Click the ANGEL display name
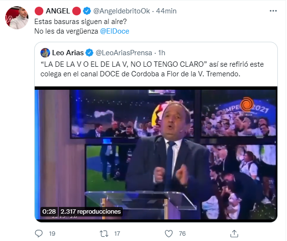The image size is (287, 241). point(58,11)
